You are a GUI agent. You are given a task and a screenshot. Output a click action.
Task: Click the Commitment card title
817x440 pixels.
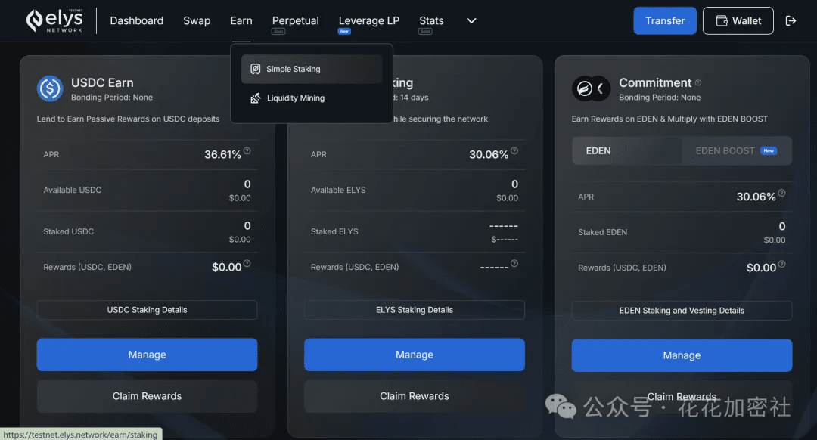click(655, 83)
